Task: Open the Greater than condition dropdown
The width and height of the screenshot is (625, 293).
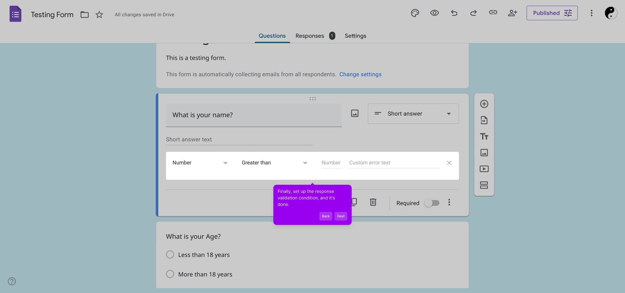Action: [274, 163]
